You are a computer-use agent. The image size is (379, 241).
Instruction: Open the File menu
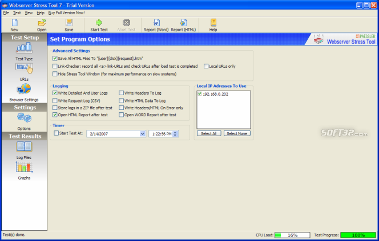(6, 13)
